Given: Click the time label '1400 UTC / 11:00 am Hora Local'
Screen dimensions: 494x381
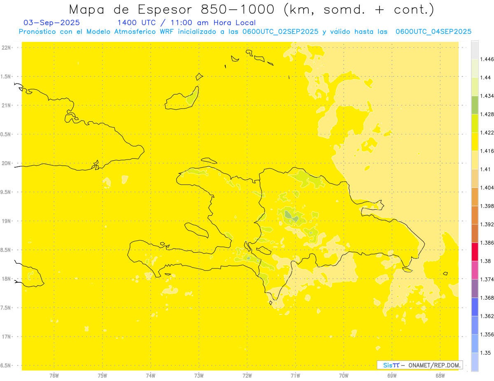Looking at the screenshot, I should click(x=186, y=23).
